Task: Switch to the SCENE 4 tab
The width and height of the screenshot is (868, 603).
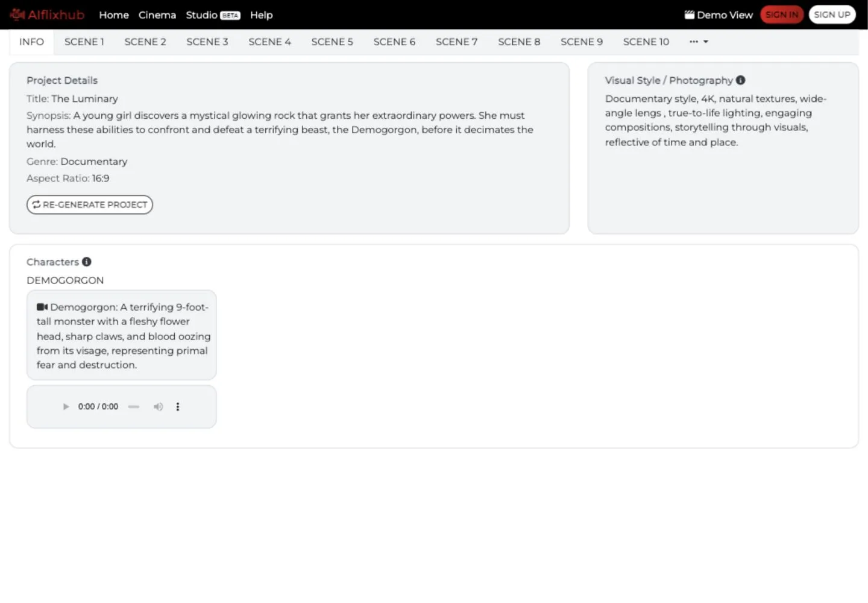Action: 270,42
